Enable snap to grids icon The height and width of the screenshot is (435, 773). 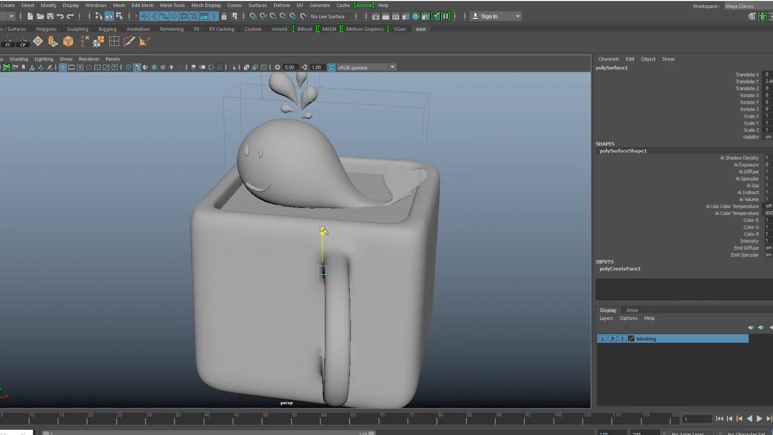pyautogui.click(x=253, y=16)
